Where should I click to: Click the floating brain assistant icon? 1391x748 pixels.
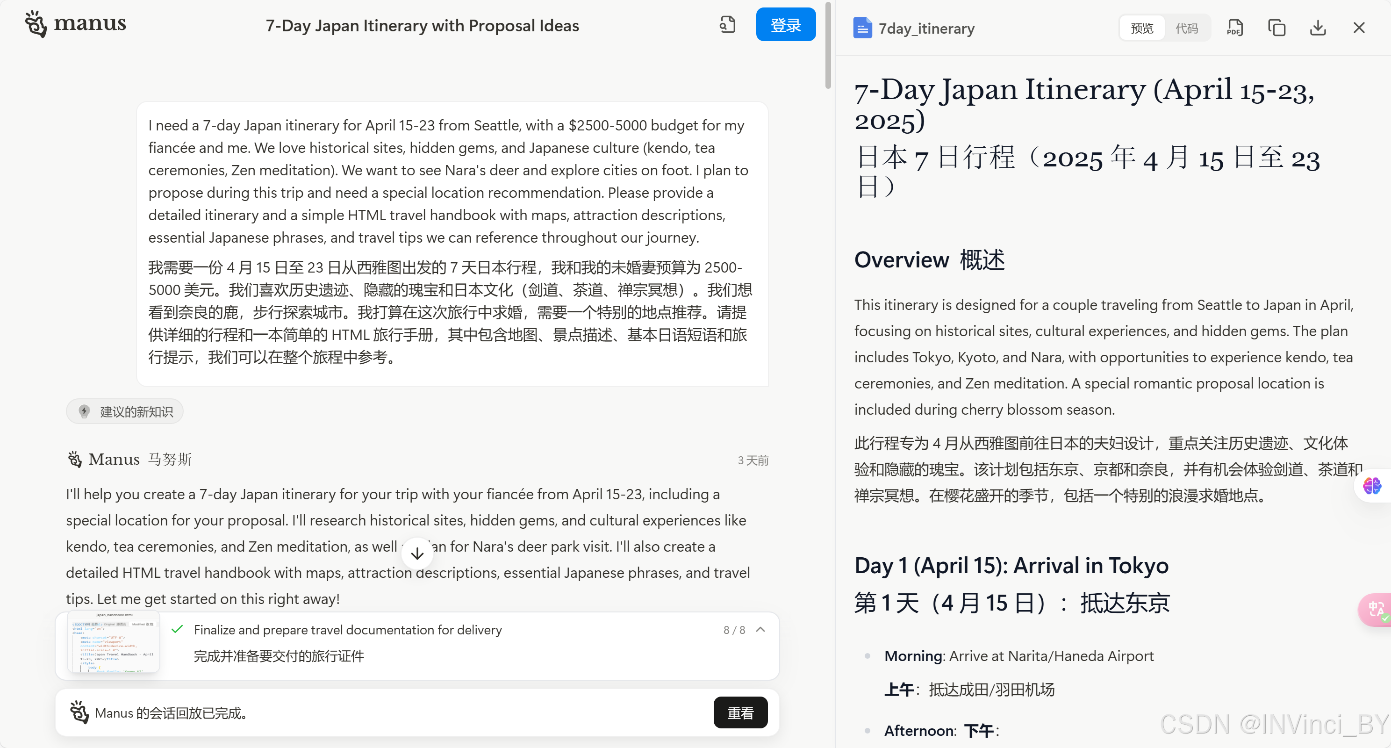point(1371,486)
